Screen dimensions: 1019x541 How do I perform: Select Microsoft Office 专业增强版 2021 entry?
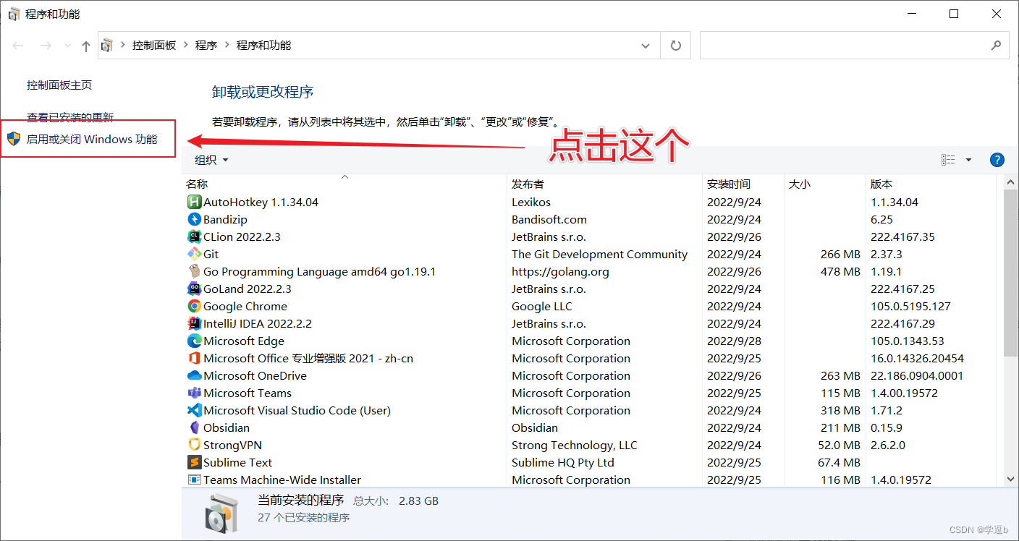[308, 359]
